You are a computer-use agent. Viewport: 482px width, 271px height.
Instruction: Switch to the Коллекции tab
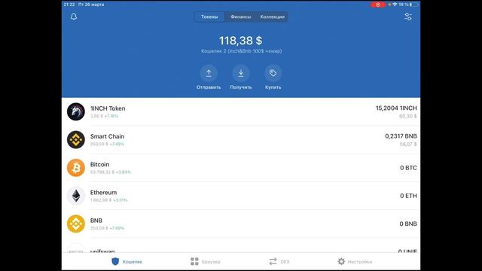click(x=273, y=17)
